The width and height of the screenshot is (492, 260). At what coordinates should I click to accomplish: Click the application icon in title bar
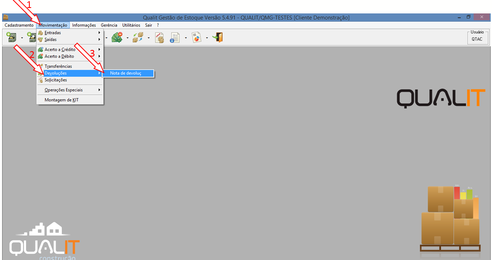5,18
